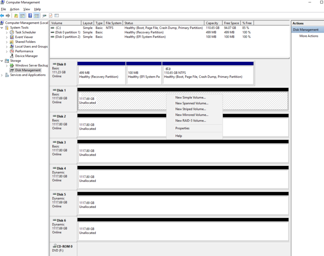Open the Action menu
Image resolution: width=324 pixels, height=256 pixels.
point(14,9)
